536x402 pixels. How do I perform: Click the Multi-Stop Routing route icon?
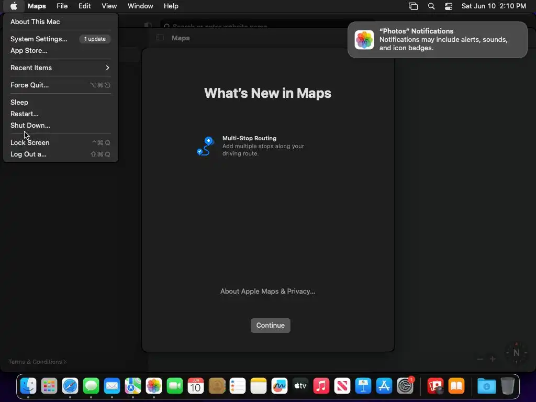click(x=205, y=146)
